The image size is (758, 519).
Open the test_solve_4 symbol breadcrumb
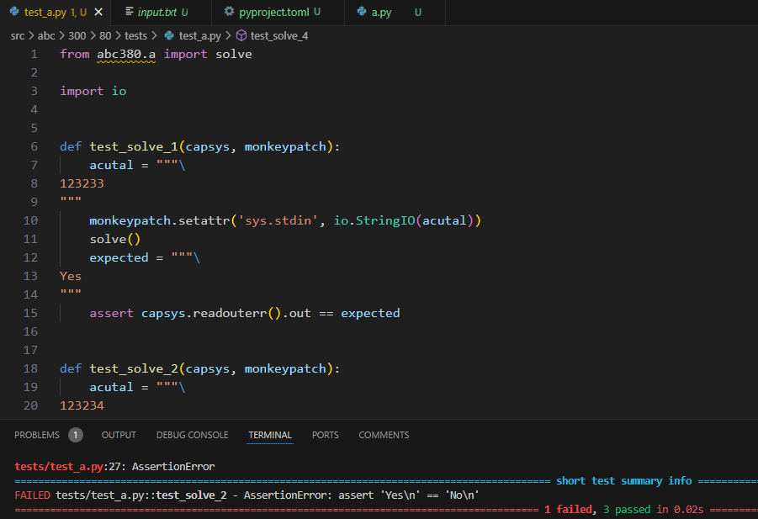279,36
